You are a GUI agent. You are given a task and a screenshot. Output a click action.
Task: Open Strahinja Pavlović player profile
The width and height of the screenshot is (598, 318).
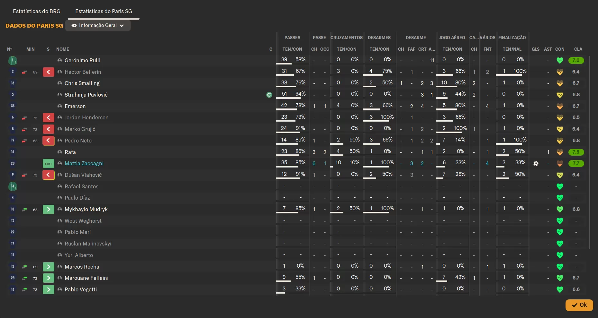tap(86, 95)
